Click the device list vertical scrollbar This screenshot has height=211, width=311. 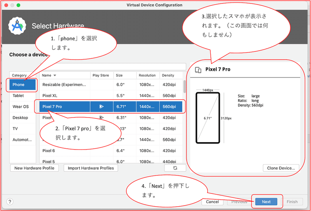(184, 87)
